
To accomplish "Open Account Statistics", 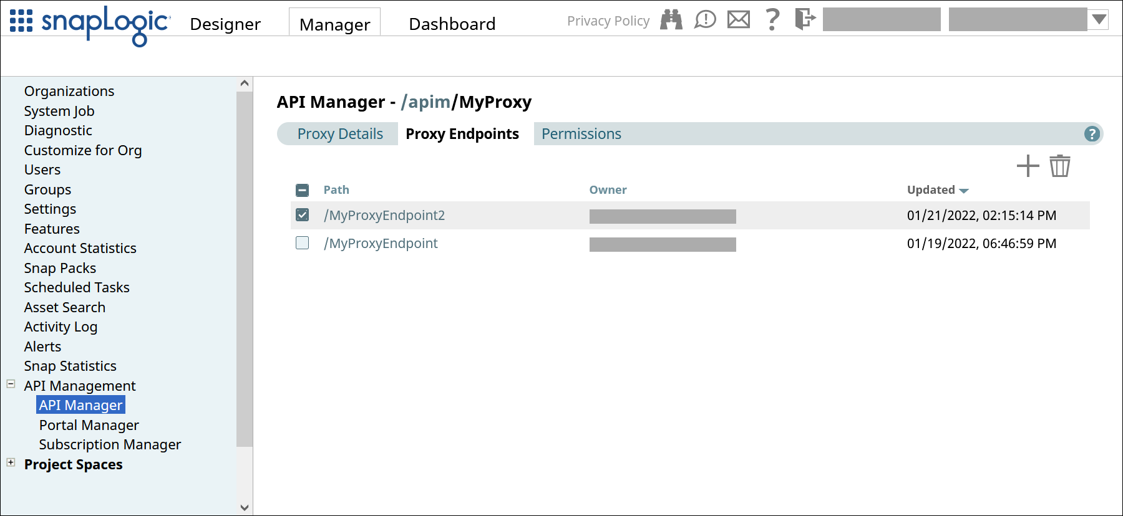I will (x=80, y=248).
